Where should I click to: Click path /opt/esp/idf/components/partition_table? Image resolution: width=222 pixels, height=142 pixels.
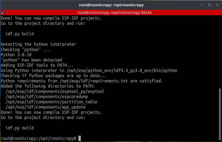tap(52, 102)
